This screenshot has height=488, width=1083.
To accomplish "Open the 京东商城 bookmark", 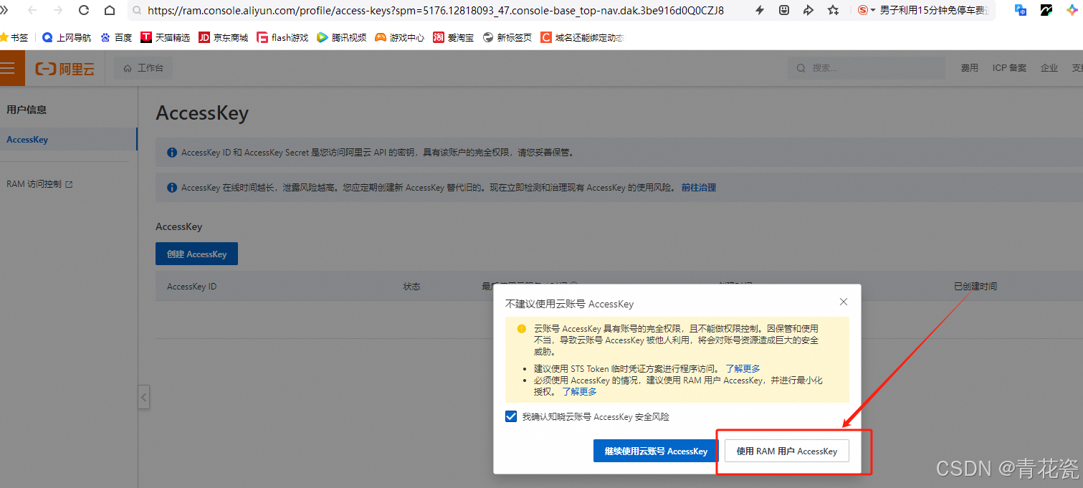I will (224, 37).
